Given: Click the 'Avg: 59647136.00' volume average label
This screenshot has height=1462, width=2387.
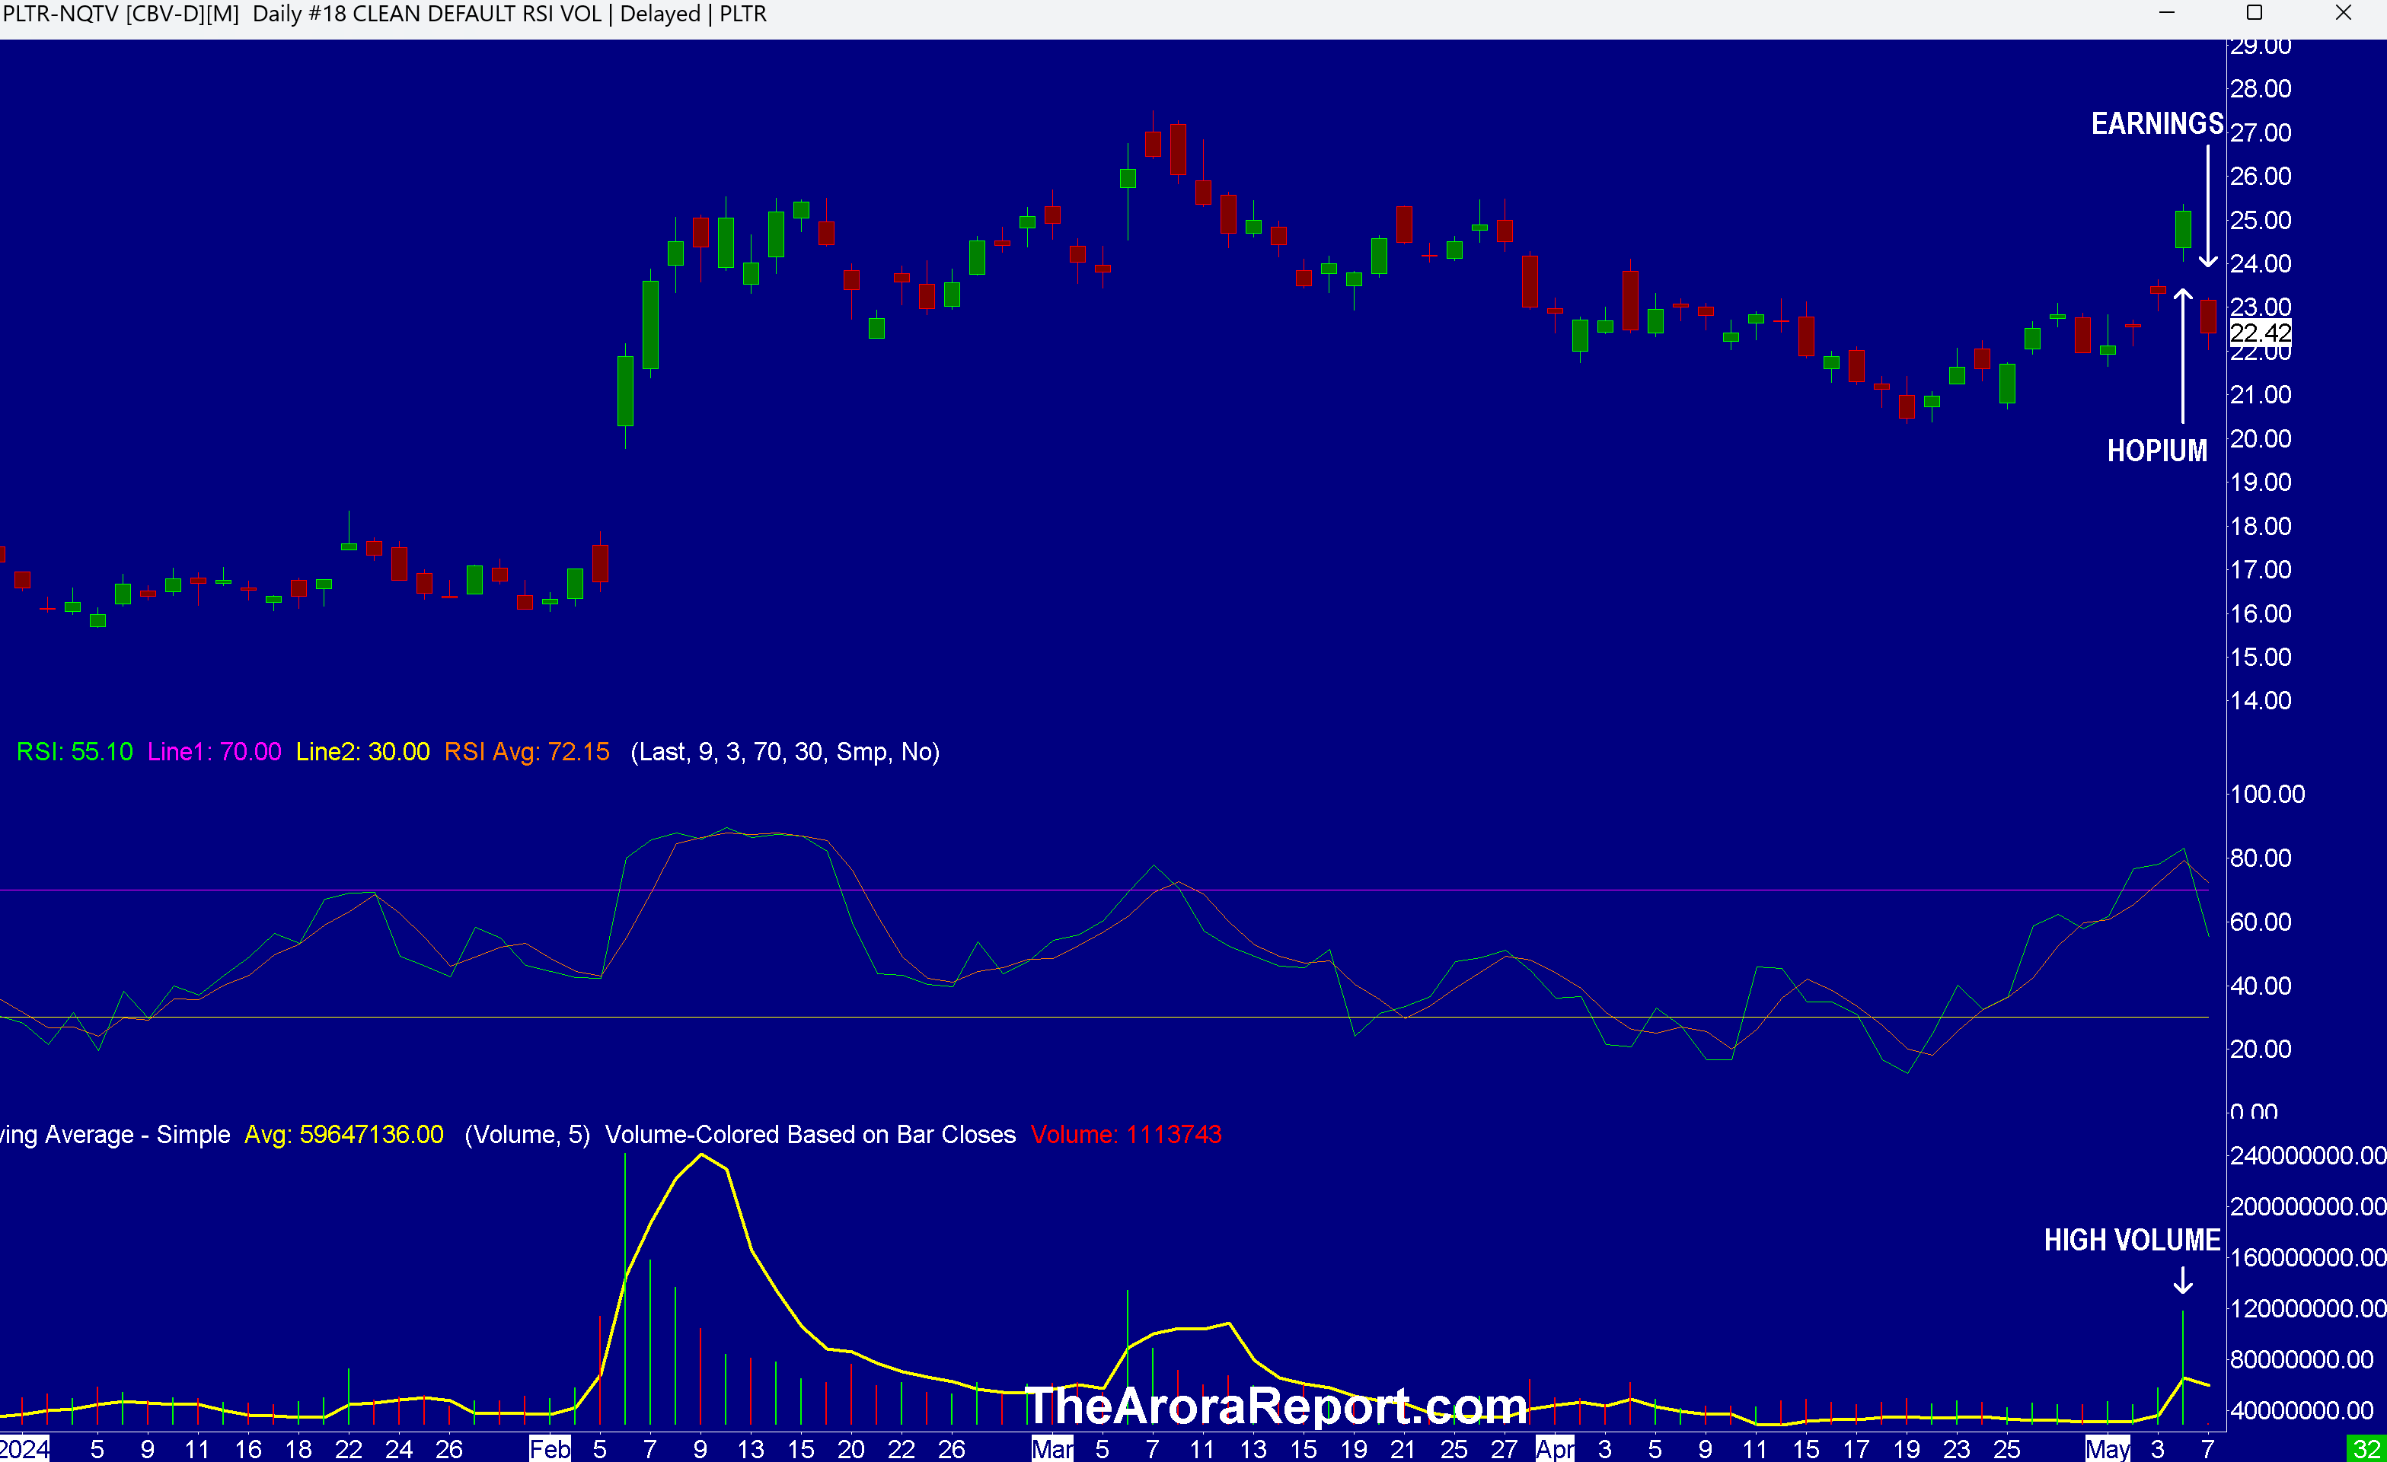Looking at the screenshot, I should (x=344, y=1135).
